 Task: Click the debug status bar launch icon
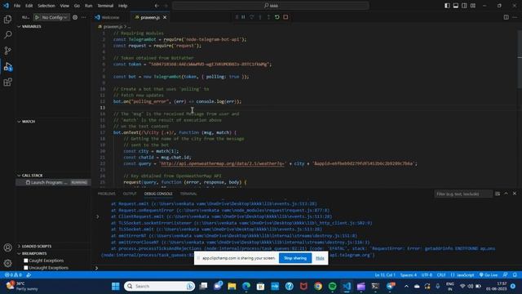29,275
